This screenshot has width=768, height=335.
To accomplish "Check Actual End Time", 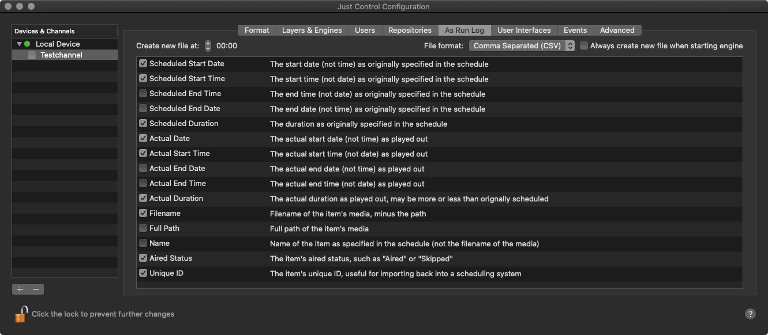I will (x=143, y=183).
